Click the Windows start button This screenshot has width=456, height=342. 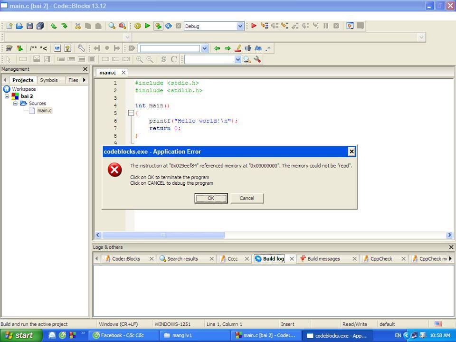click(x=21, y=335)
